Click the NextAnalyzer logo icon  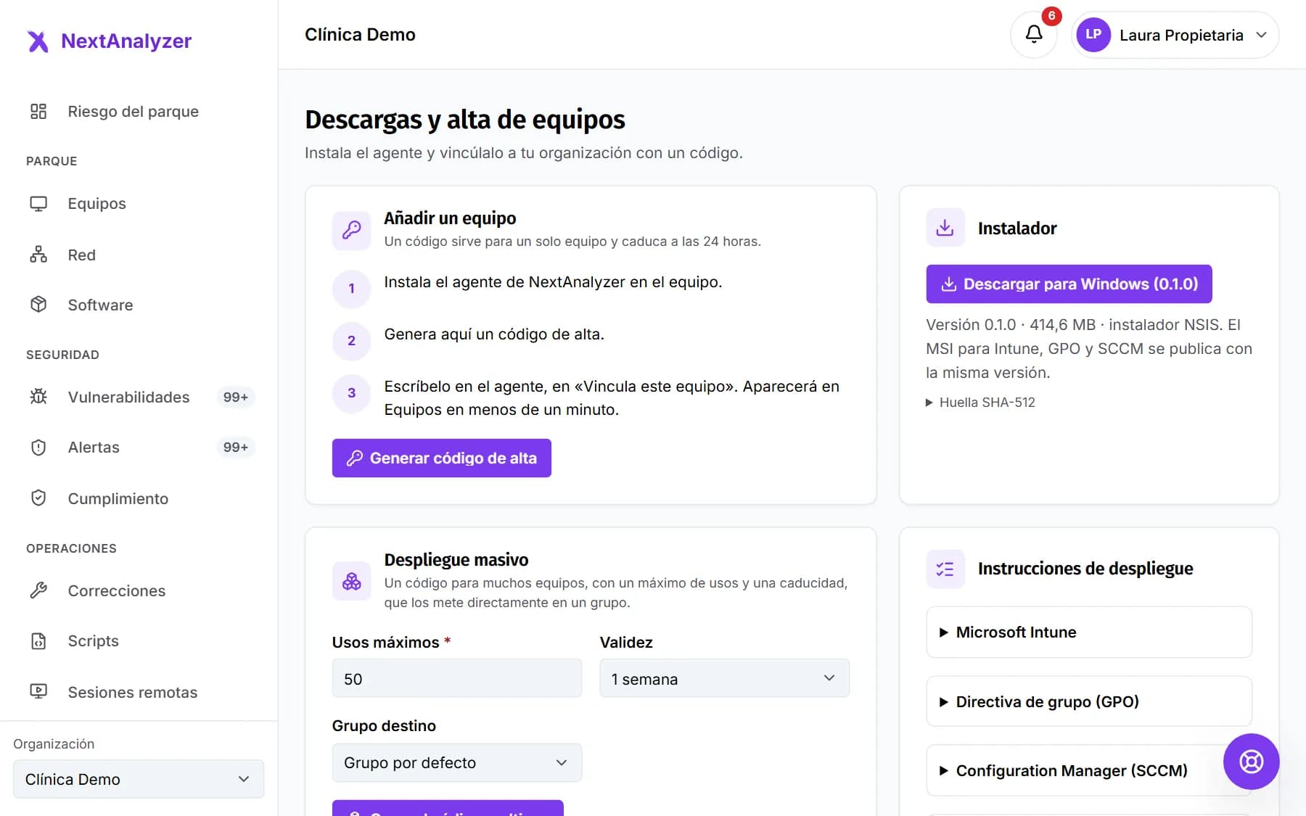click(38, 41)
